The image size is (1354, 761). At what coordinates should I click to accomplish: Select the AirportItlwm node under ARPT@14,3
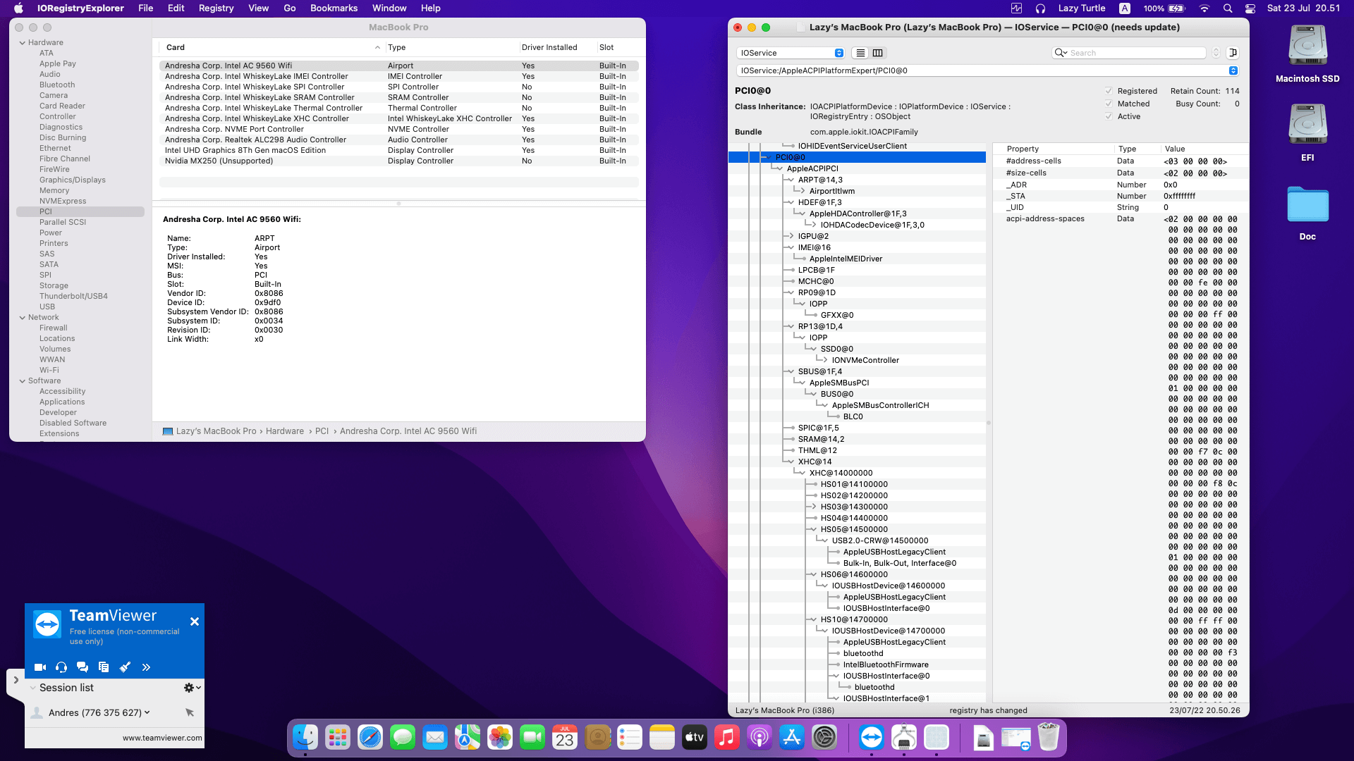(832, 191)
